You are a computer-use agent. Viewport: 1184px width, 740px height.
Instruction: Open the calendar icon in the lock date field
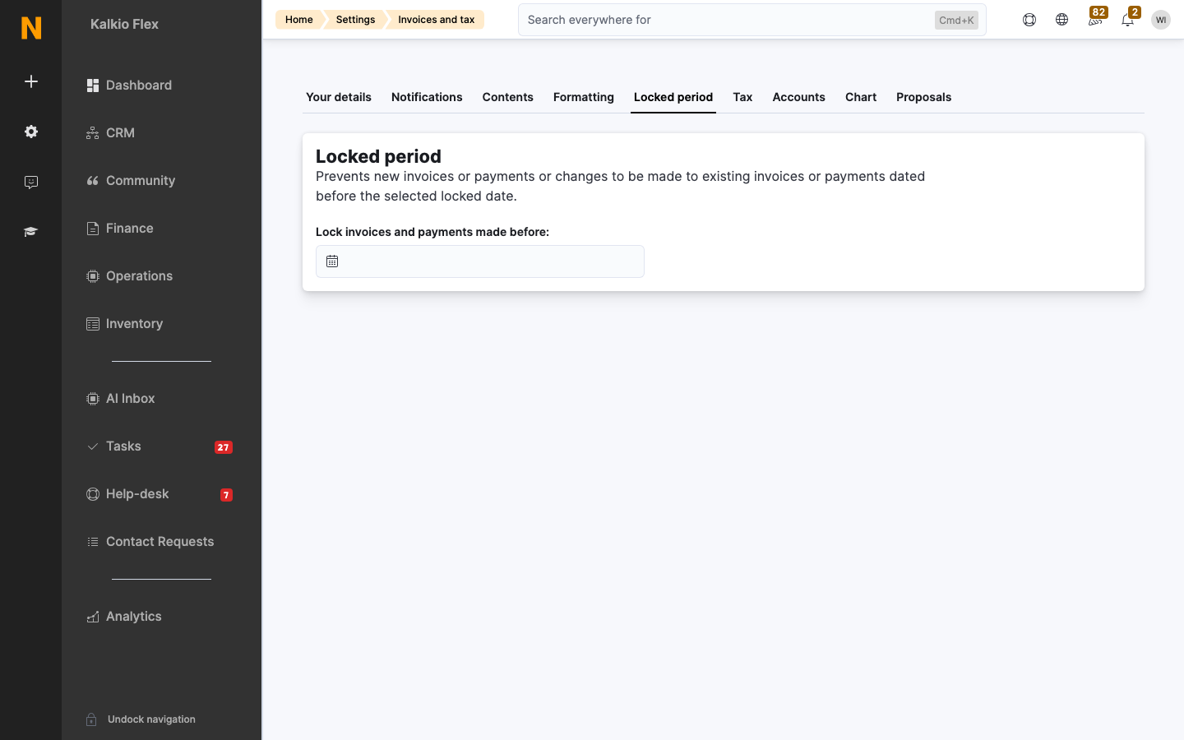[332, 261]
